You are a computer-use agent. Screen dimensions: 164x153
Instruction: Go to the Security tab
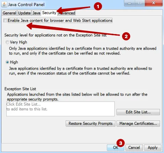pyautogui.click(x=49, y=13)
